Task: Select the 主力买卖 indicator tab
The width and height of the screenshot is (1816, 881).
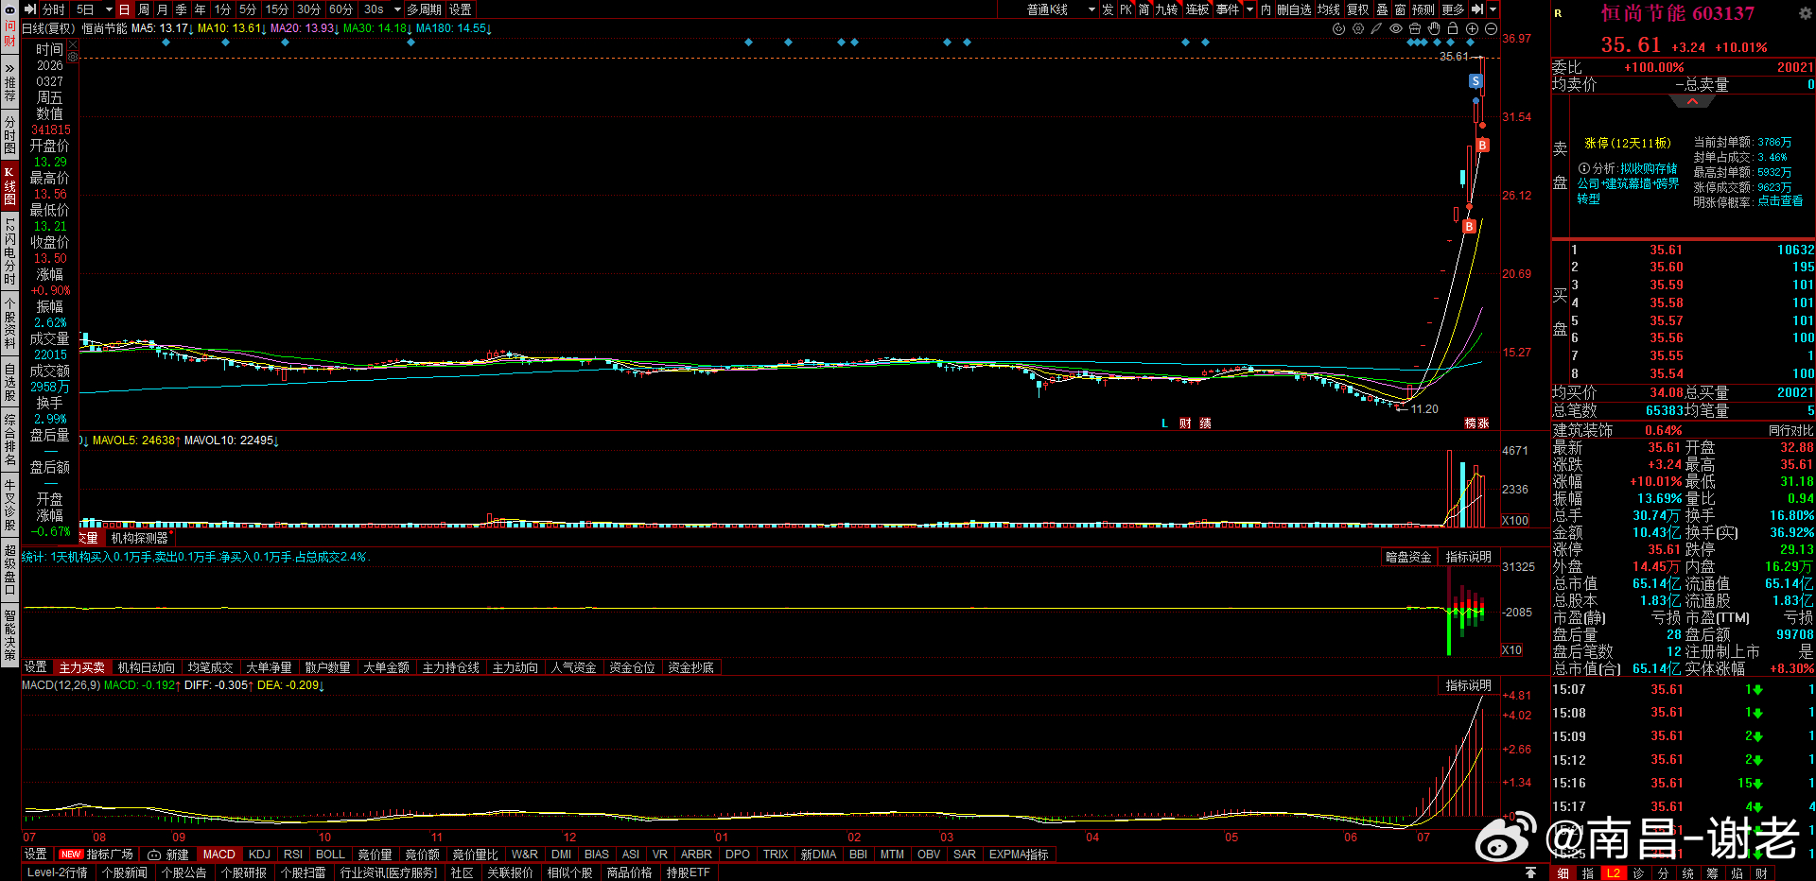Action: click(82, 667)
